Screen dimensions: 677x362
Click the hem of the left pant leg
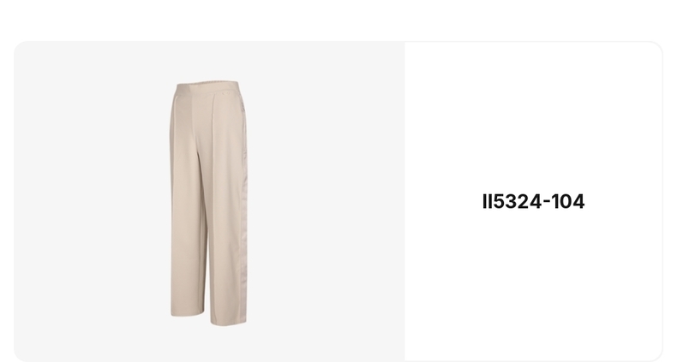pos(187,314)
